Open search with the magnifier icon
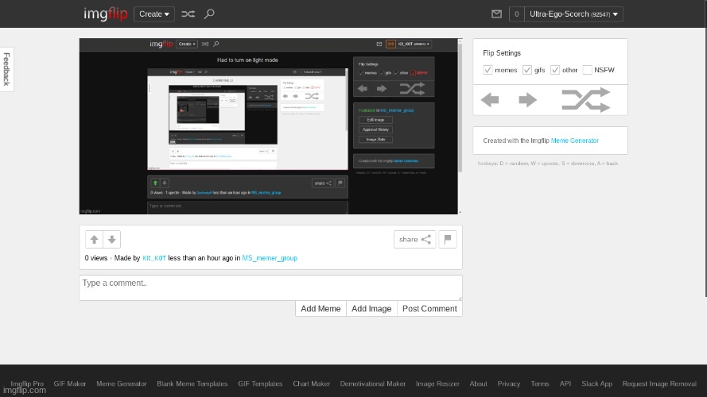This screenshot has width=707, height=397. tap(209, 14)
